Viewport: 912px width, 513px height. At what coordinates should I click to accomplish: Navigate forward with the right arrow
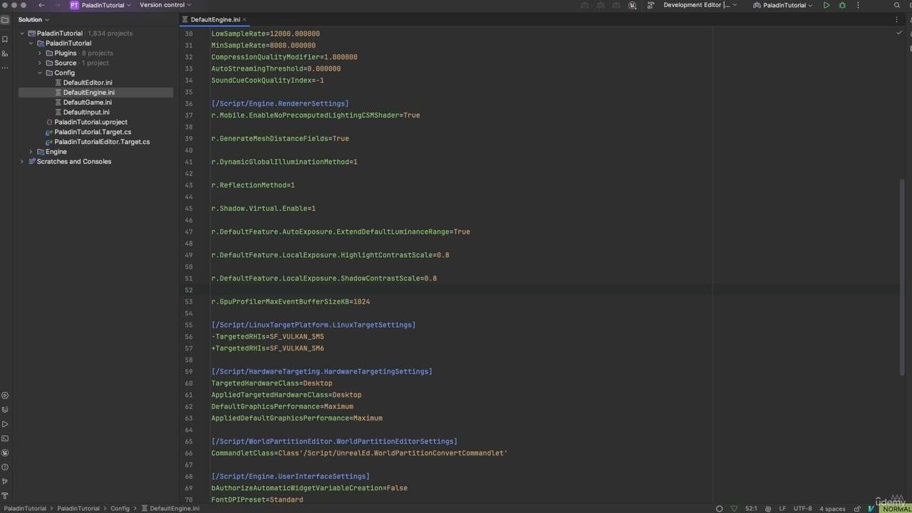58,5
